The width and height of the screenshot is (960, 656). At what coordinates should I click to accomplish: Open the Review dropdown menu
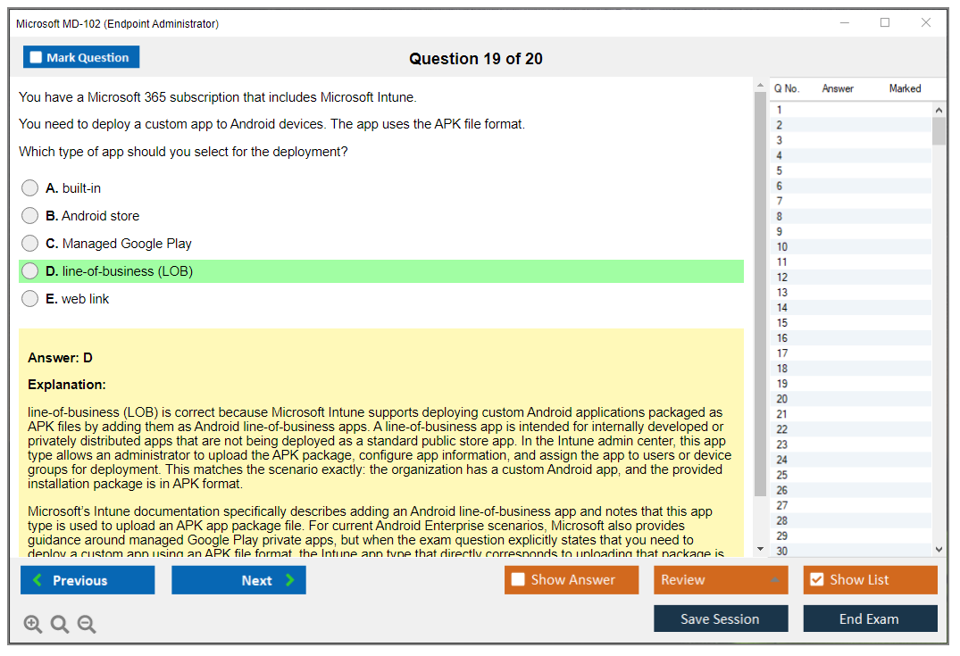tap(721, 579)
